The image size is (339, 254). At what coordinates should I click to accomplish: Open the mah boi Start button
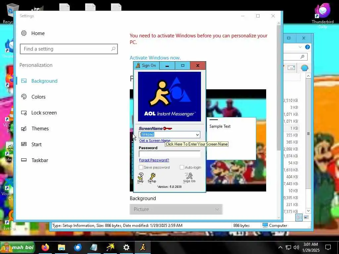pos(18,247)
